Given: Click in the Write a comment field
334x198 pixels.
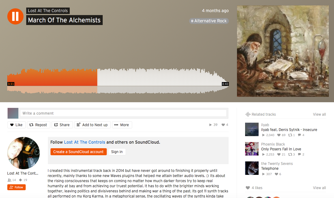Looking at the screenshot, I should (123, 113).
